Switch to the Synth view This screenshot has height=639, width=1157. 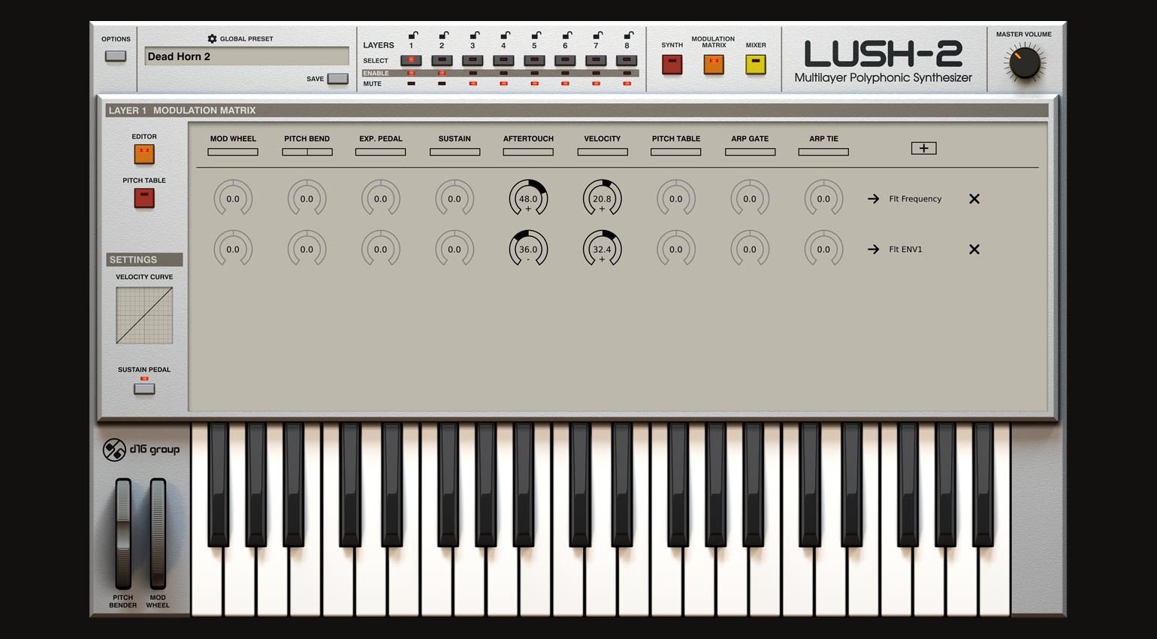tap(672, 65)
